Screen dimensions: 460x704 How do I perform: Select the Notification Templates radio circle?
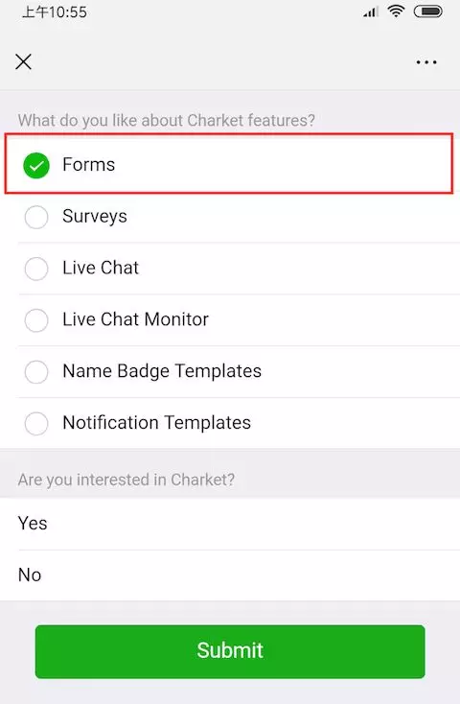36,424
